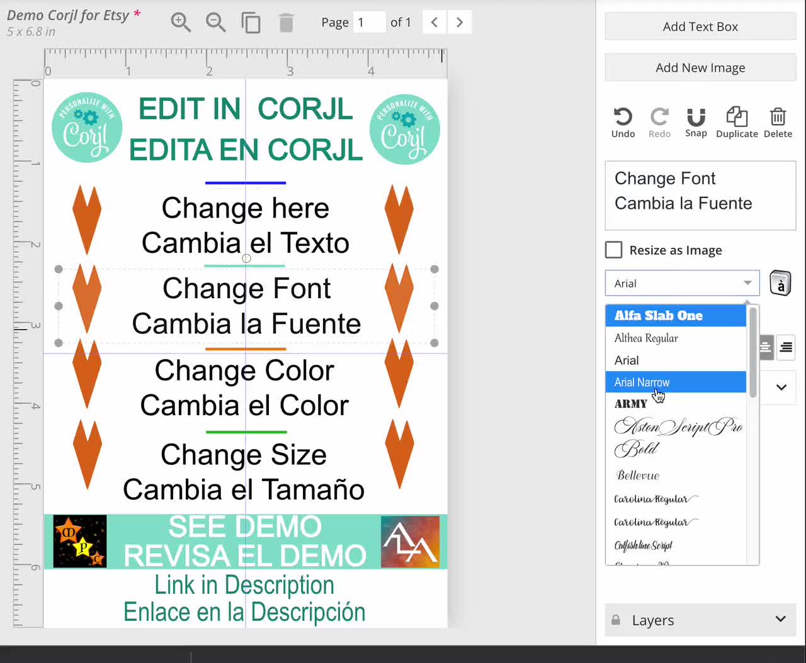Delete the selected element from the right panel
Screen dimensions: 806x663
point(778,122)
